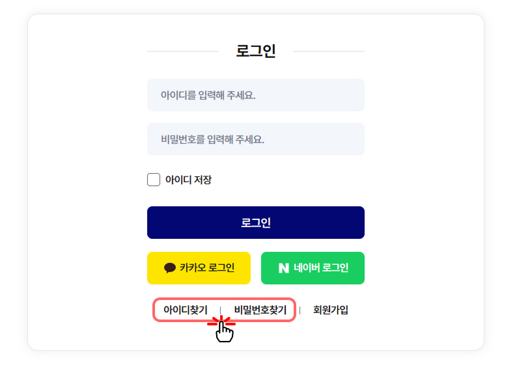This screenshot has width=517, height=369.
Task: Go to the 회원가입 sign-up link
Action: click(331, 310)
